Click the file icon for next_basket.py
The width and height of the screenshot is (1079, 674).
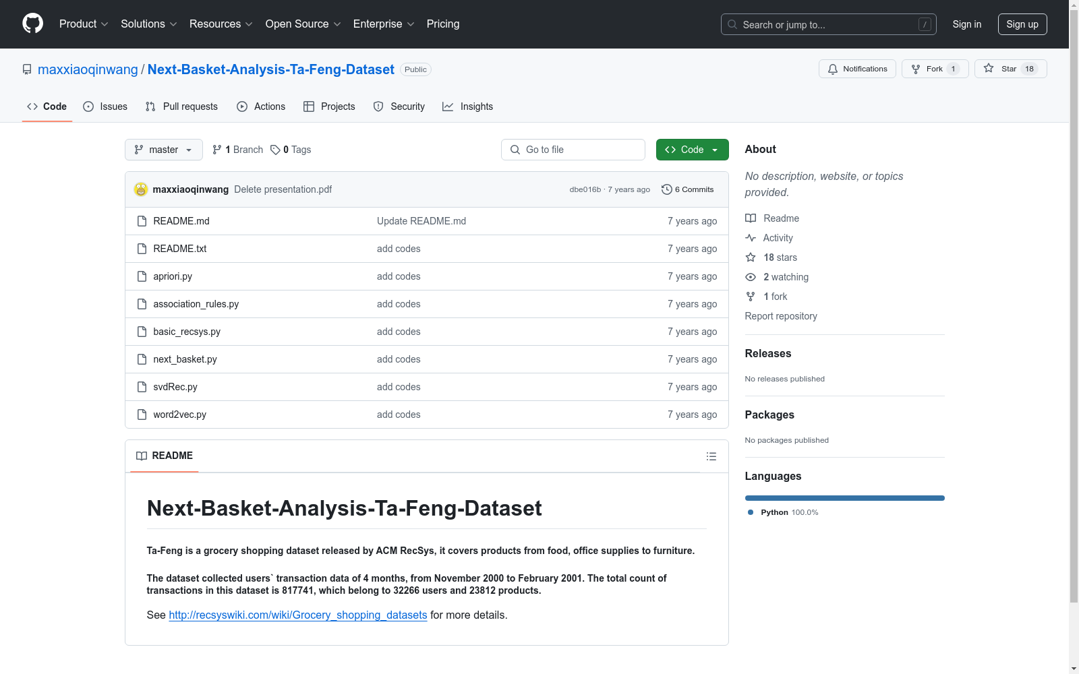[142, 359]
